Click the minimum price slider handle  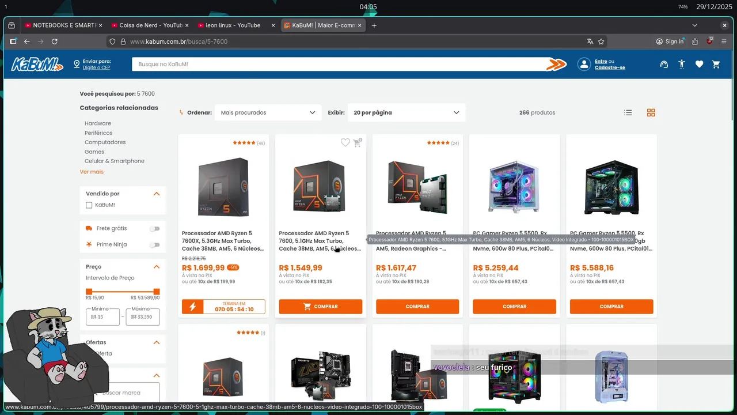(89, 292)
